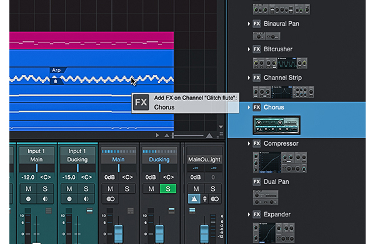
Task: Arm record on Input 1 Main channel
Action: (x=28, y=199)
